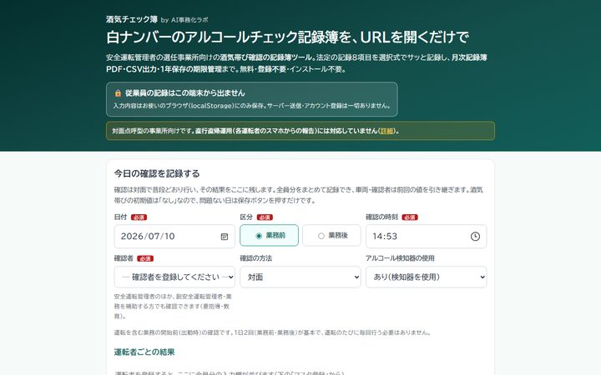Select the 業務後 radio option

(x=331, y=235)
